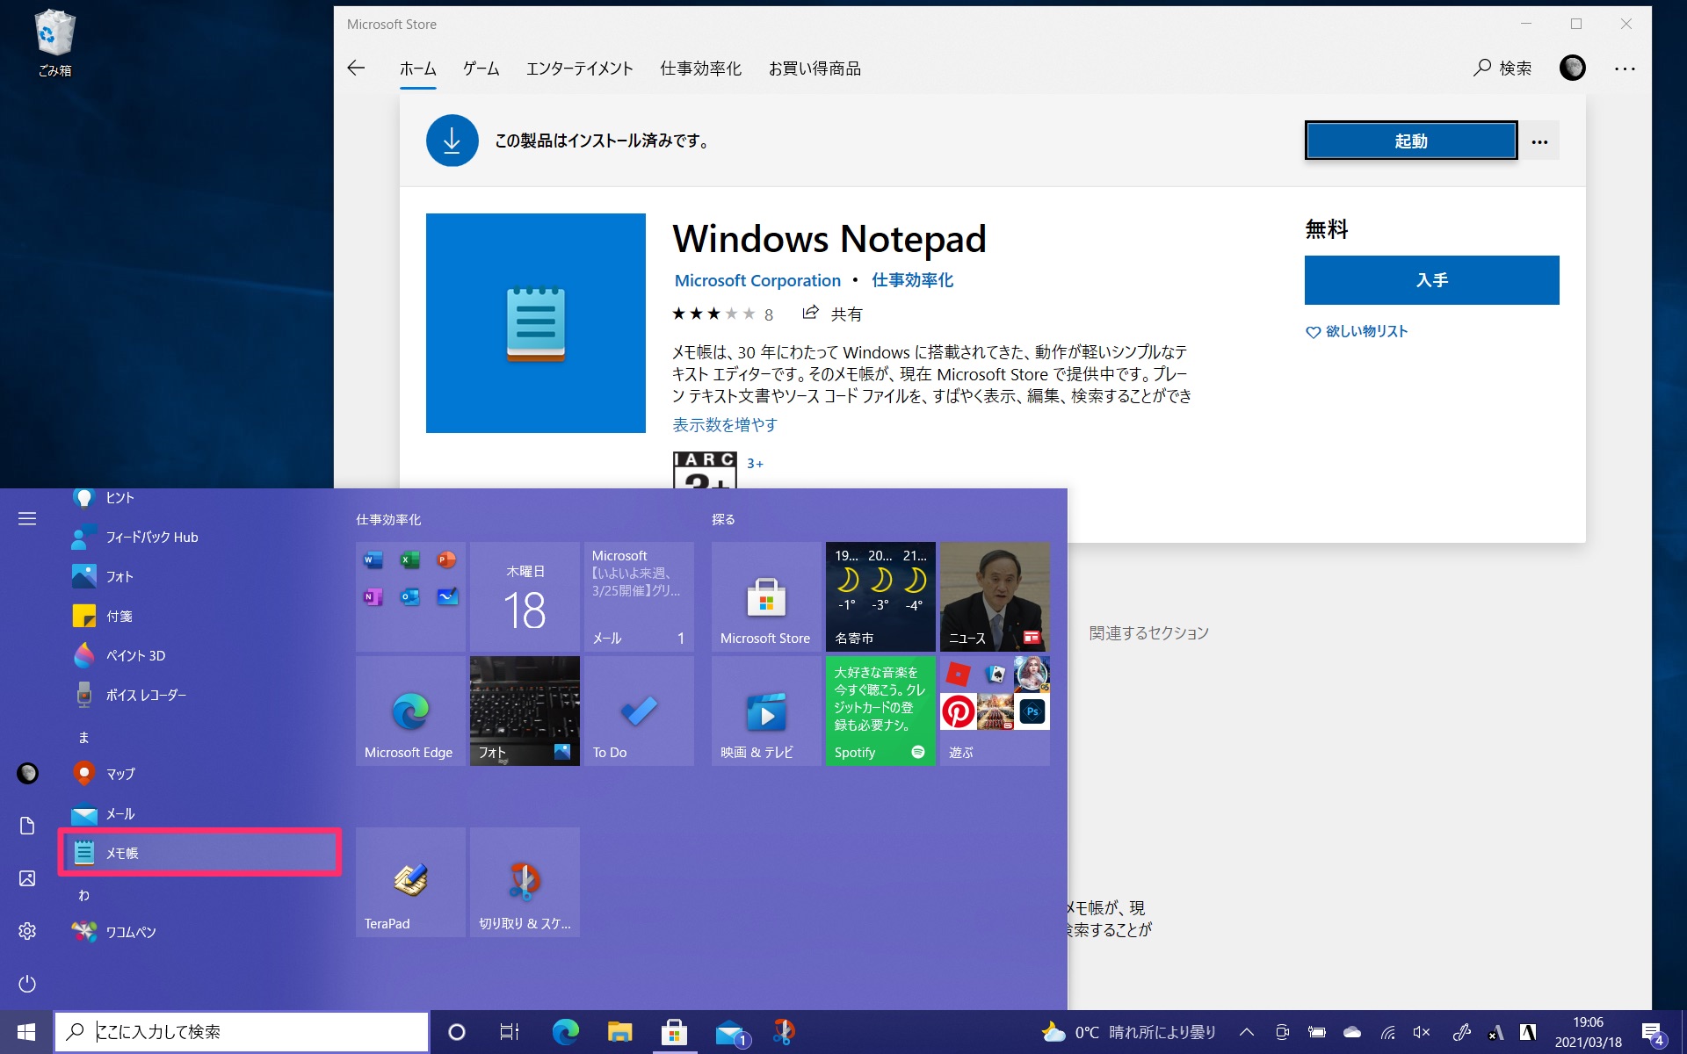Jump to section letter ま
The image size is (1687, 1054).
click(x=84, y=737)
